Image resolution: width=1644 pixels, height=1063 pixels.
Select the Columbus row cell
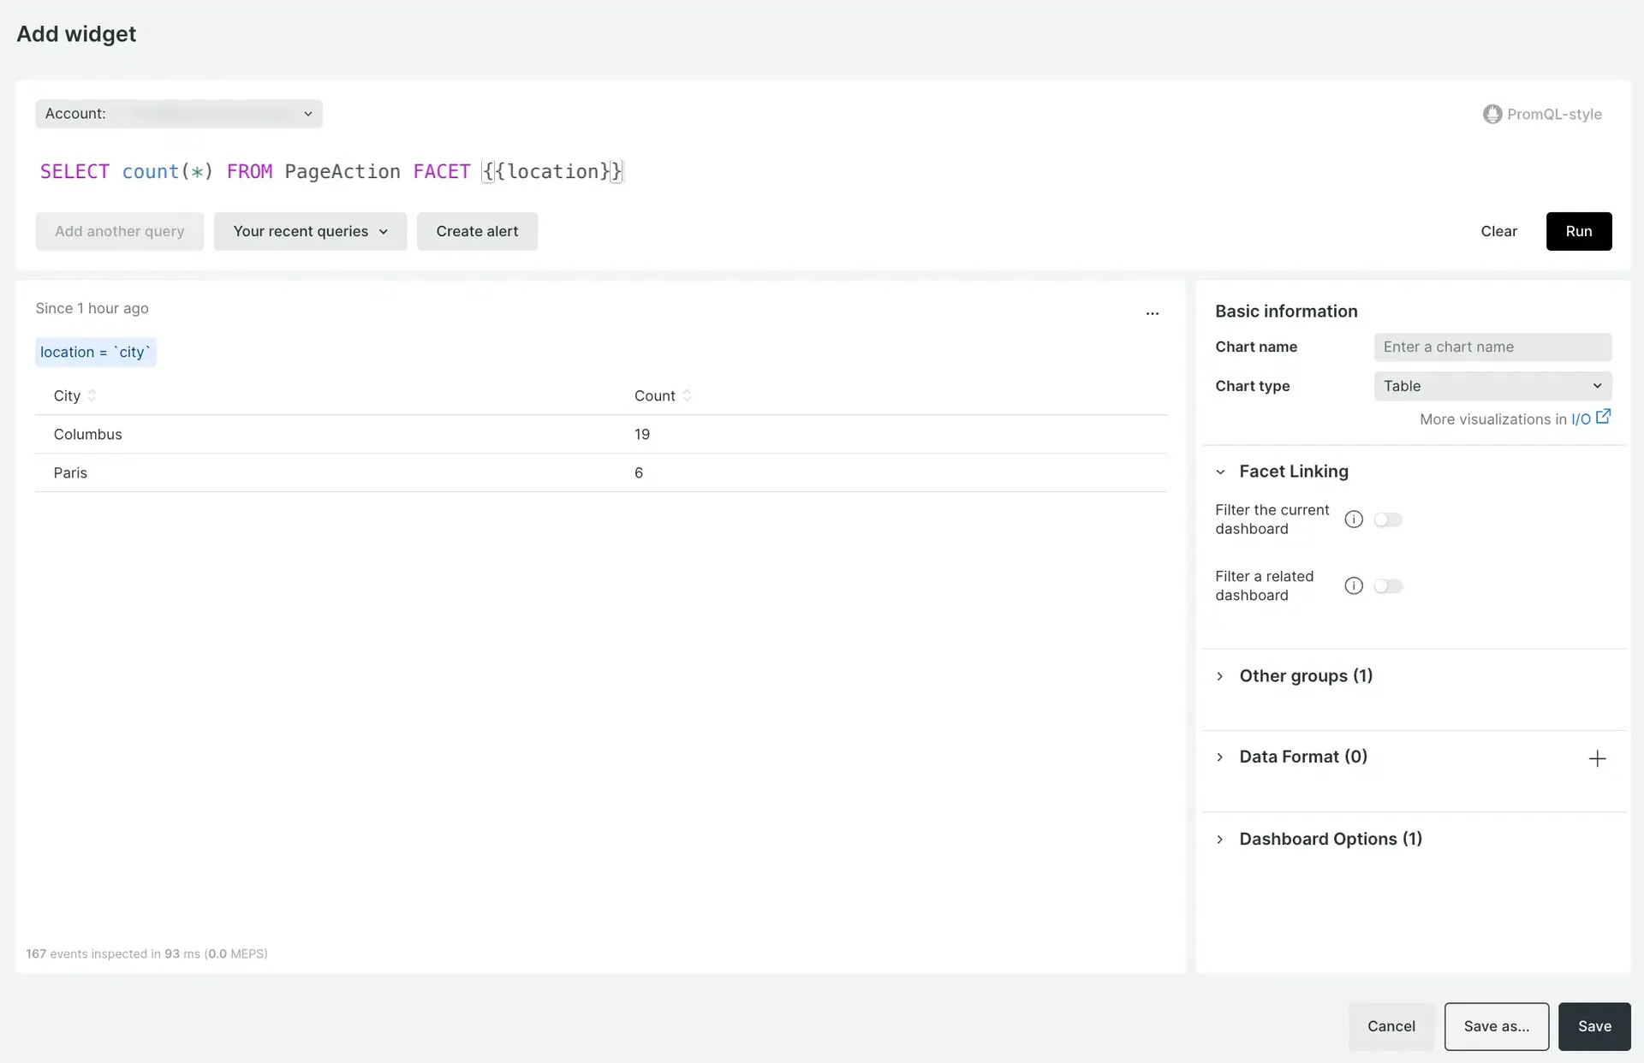[x=87, y=434]
